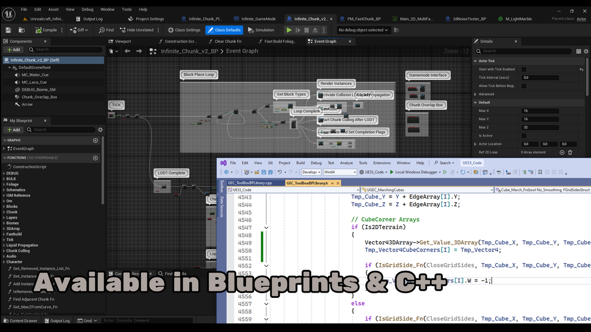This screenshot has width=591, height=332.
Task: Click the Details search field
Action: pos(523,51)
